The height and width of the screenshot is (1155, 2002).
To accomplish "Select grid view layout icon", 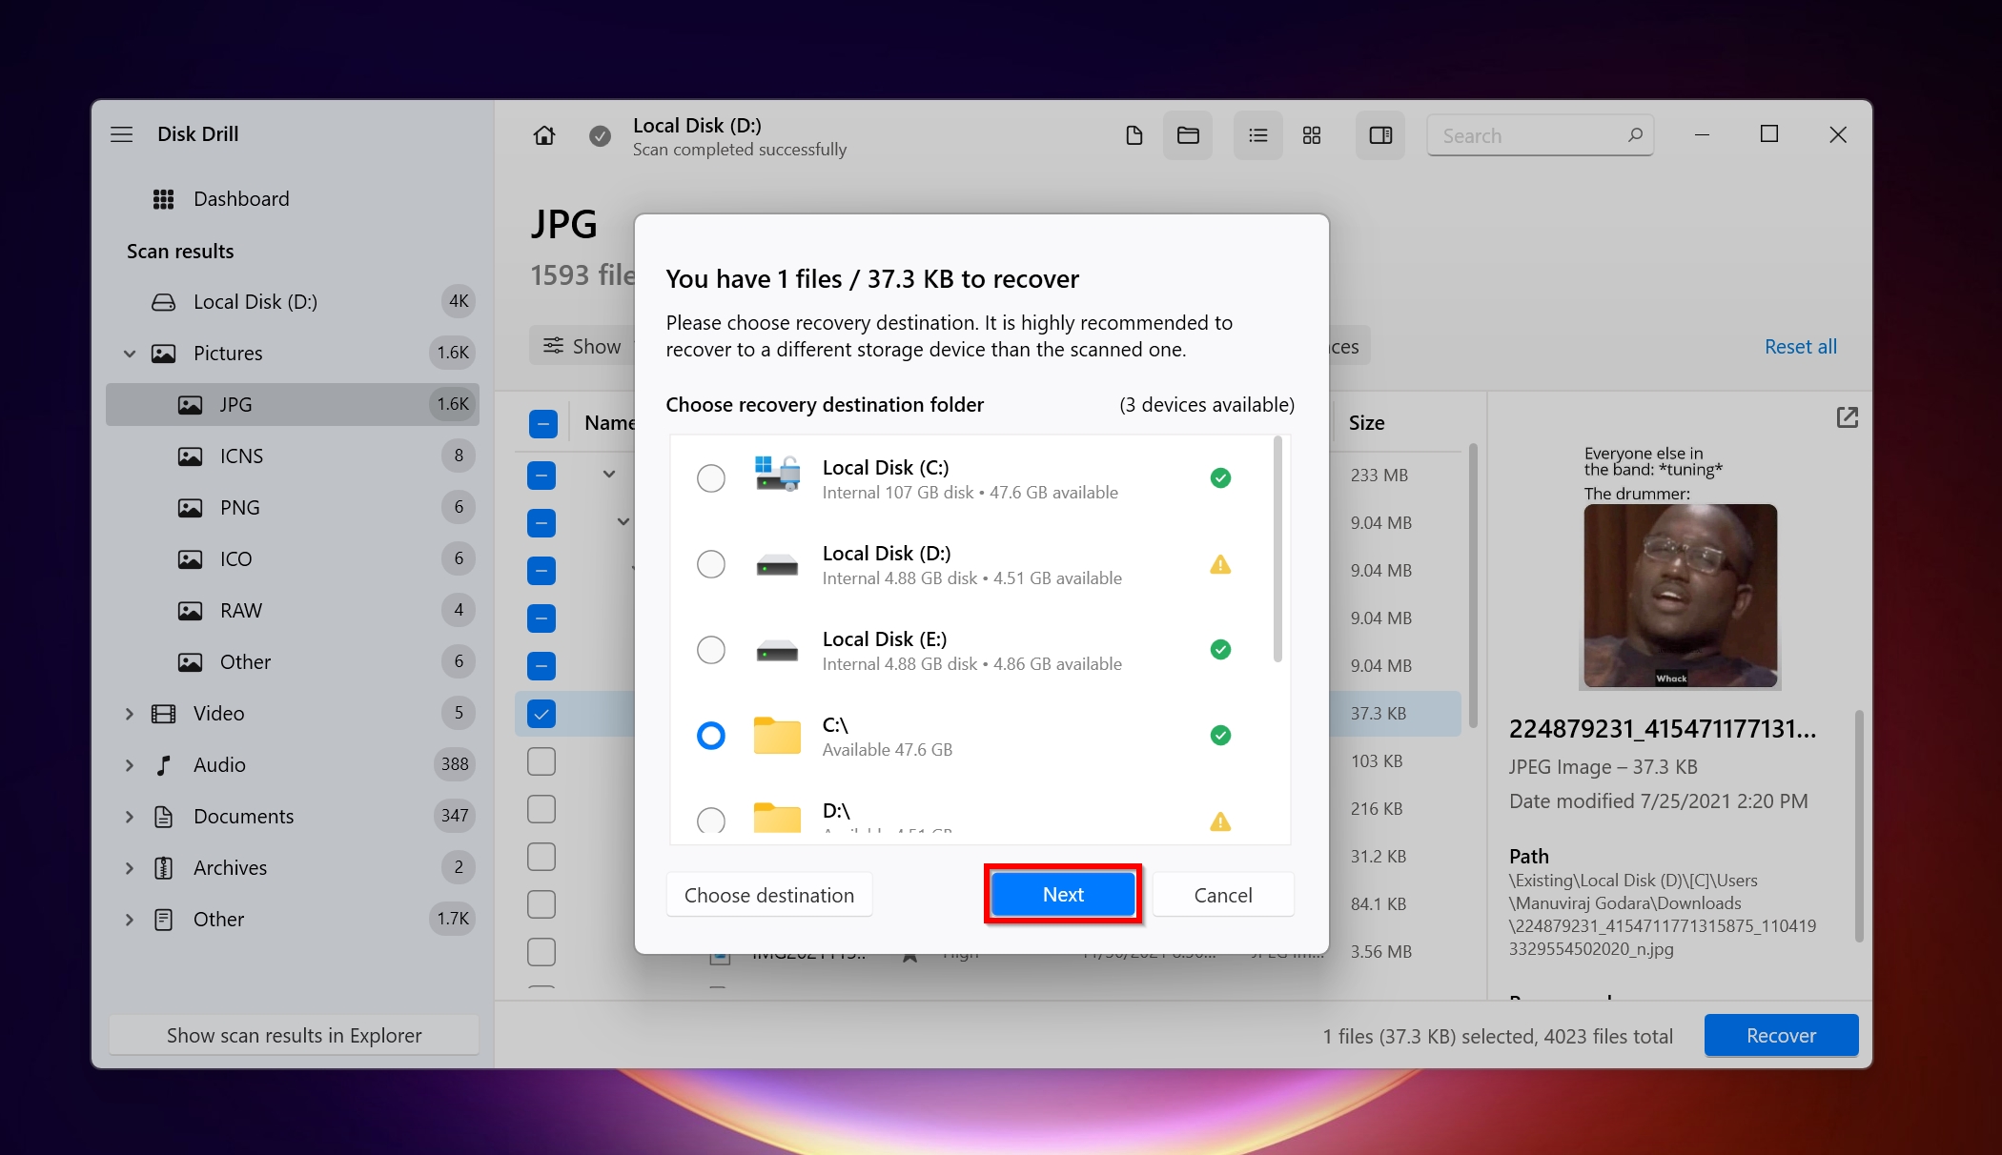I will tap(1312, 135).
